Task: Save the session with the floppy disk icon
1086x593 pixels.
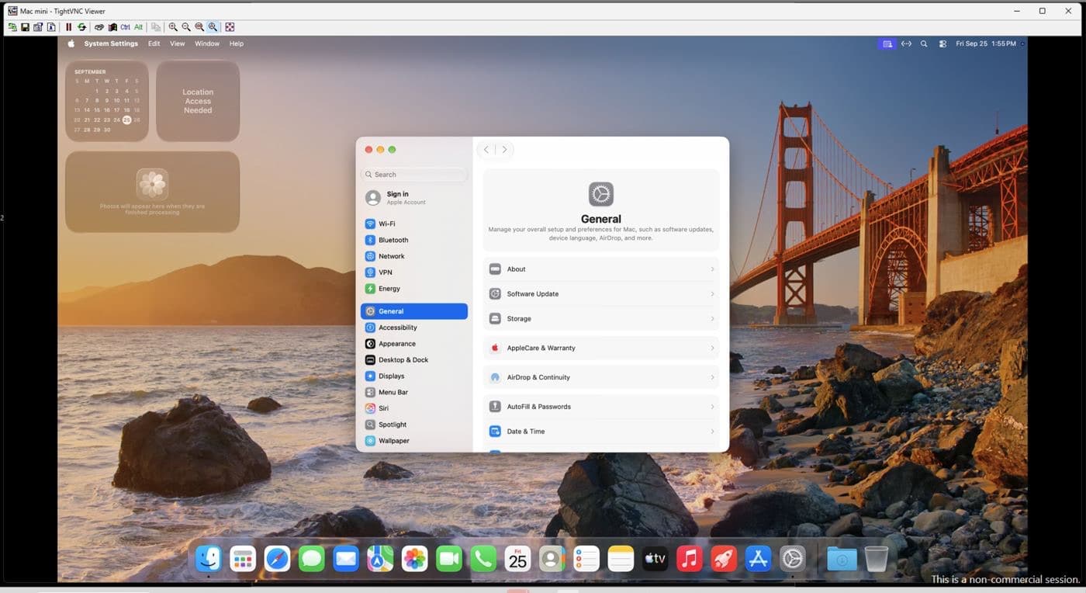Action: click(25, 27)
